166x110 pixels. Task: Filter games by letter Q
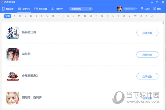pos(102,16)
